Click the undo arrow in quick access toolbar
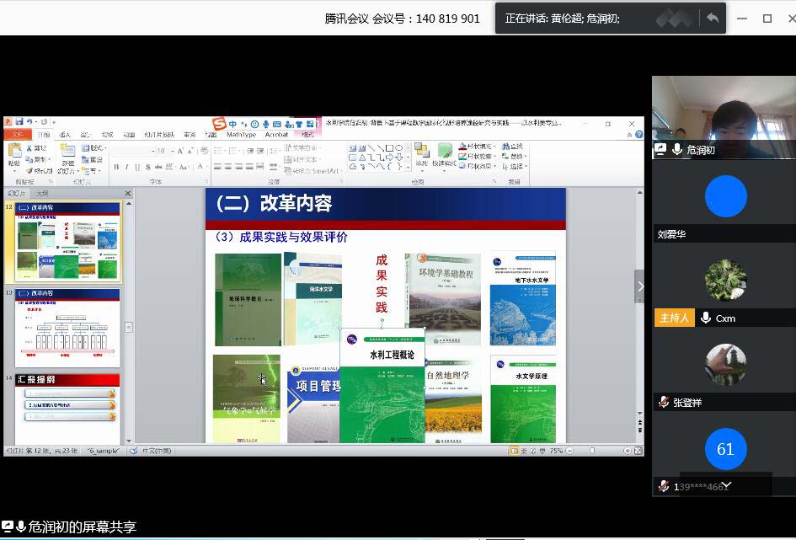 pos(29,123)
